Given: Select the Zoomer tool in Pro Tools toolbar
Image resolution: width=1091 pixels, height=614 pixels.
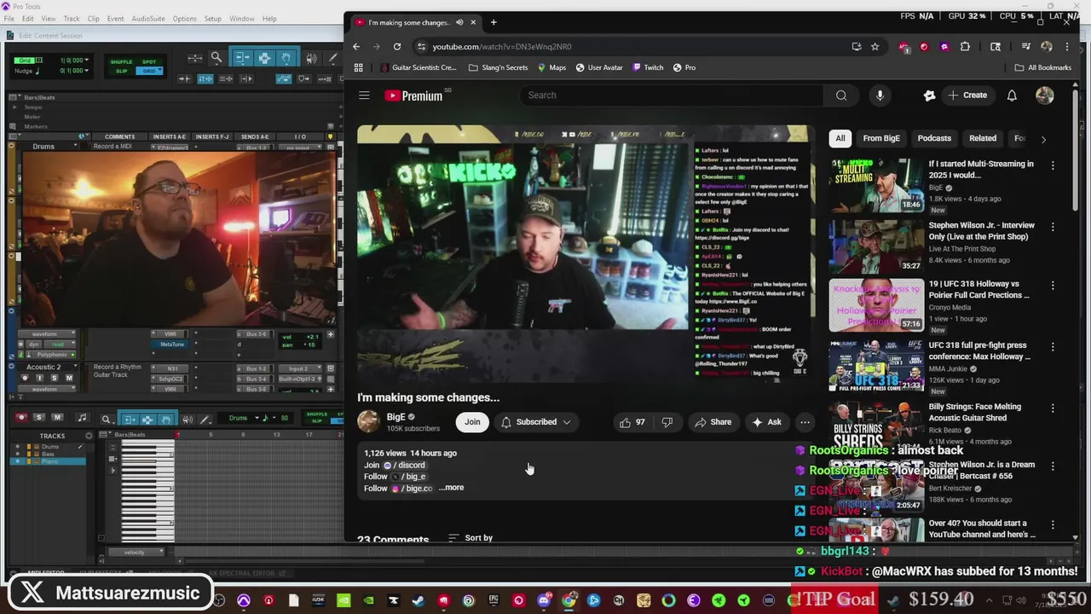Looking at the screenshot, I should (x=216, y=58).
